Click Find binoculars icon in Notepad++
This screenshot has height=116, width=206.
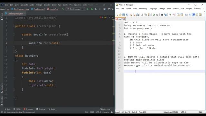[x=162, y=15]
